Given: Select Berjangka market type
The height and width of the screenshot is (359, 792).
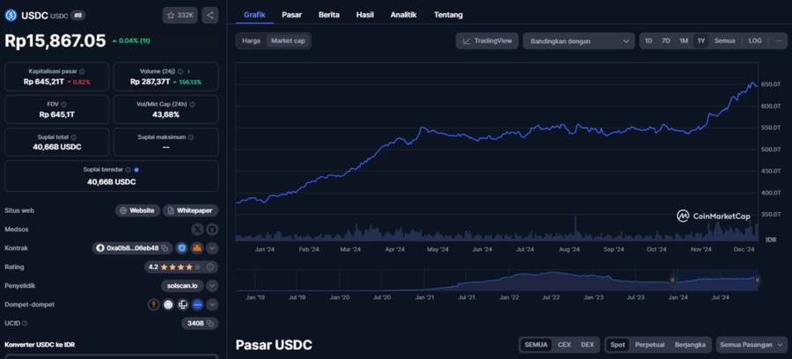Looking at the screenshot, I should (x=690, y=345).
